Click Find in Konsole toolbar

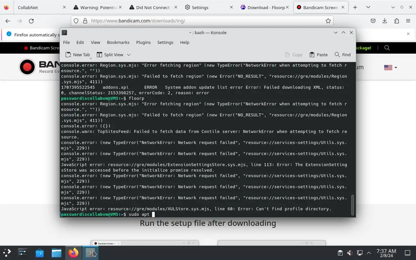[x=343, y=55]
